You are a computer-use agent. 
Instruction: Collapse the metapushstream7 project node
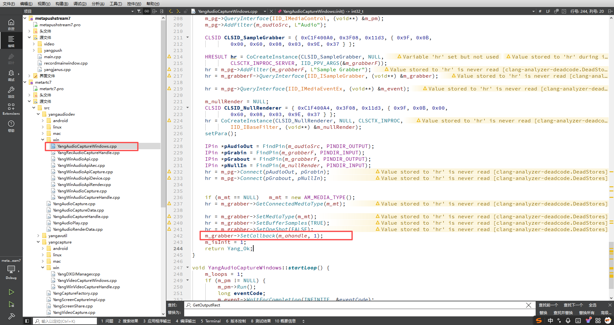pos(25,18)
